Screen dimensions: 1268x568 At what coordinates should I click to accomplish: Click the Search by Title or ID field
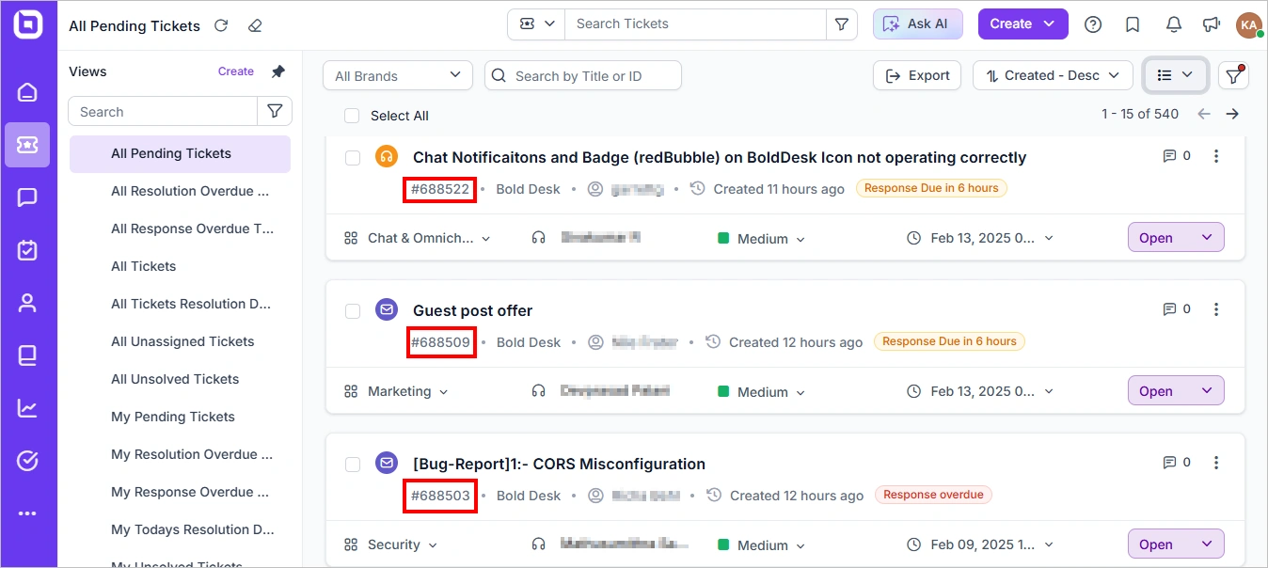[583, 75]
